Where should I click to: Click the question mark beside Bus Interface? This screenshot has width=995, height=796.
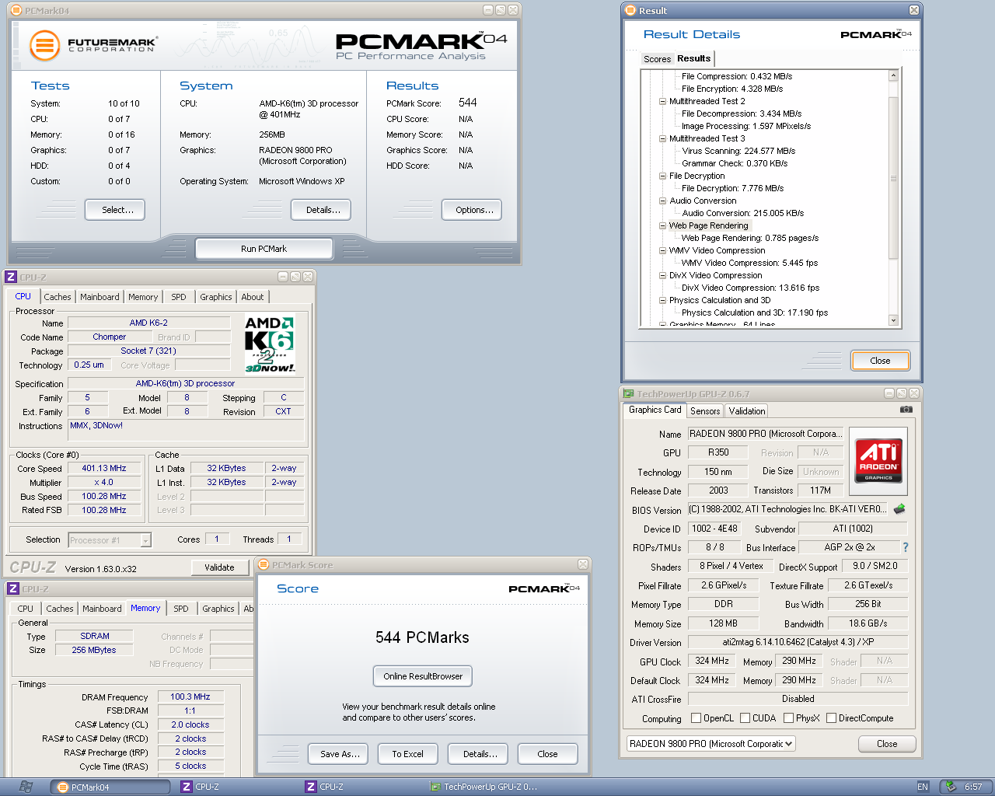pos(905,547)
